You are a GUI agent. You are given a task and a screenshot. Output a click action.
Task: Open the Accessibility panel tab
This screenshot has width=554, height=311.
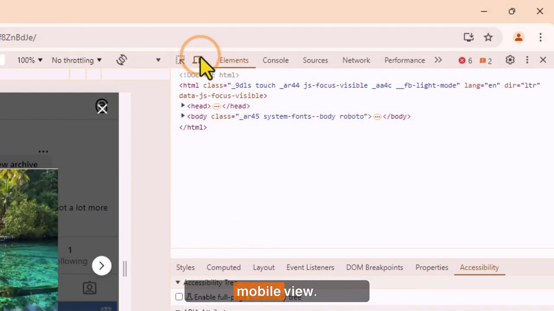(479, 267)
